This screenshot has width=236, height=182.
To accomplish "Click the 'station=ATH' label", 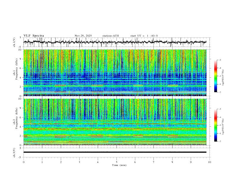I will click(x=111, y=36).
